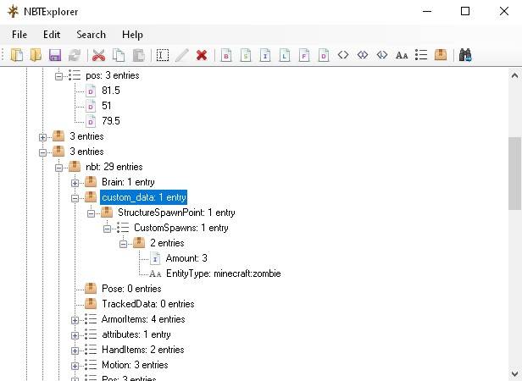The width and height of the screenshot is (522, 381).
Task: Click the Open Folder toolbar icon
Action: coord(36,55)
